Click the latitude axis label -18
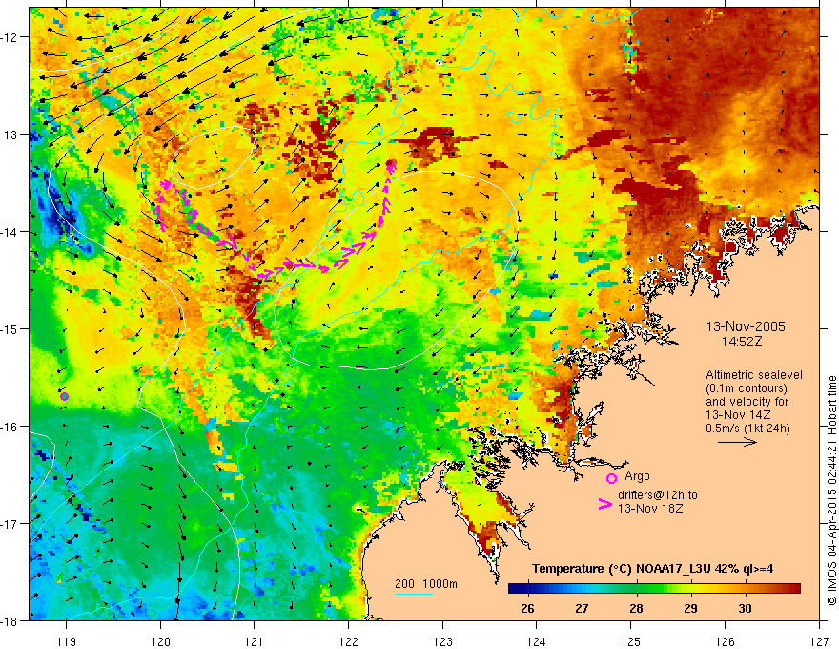The height and width of the screenshot is (649, 839). 10,620
